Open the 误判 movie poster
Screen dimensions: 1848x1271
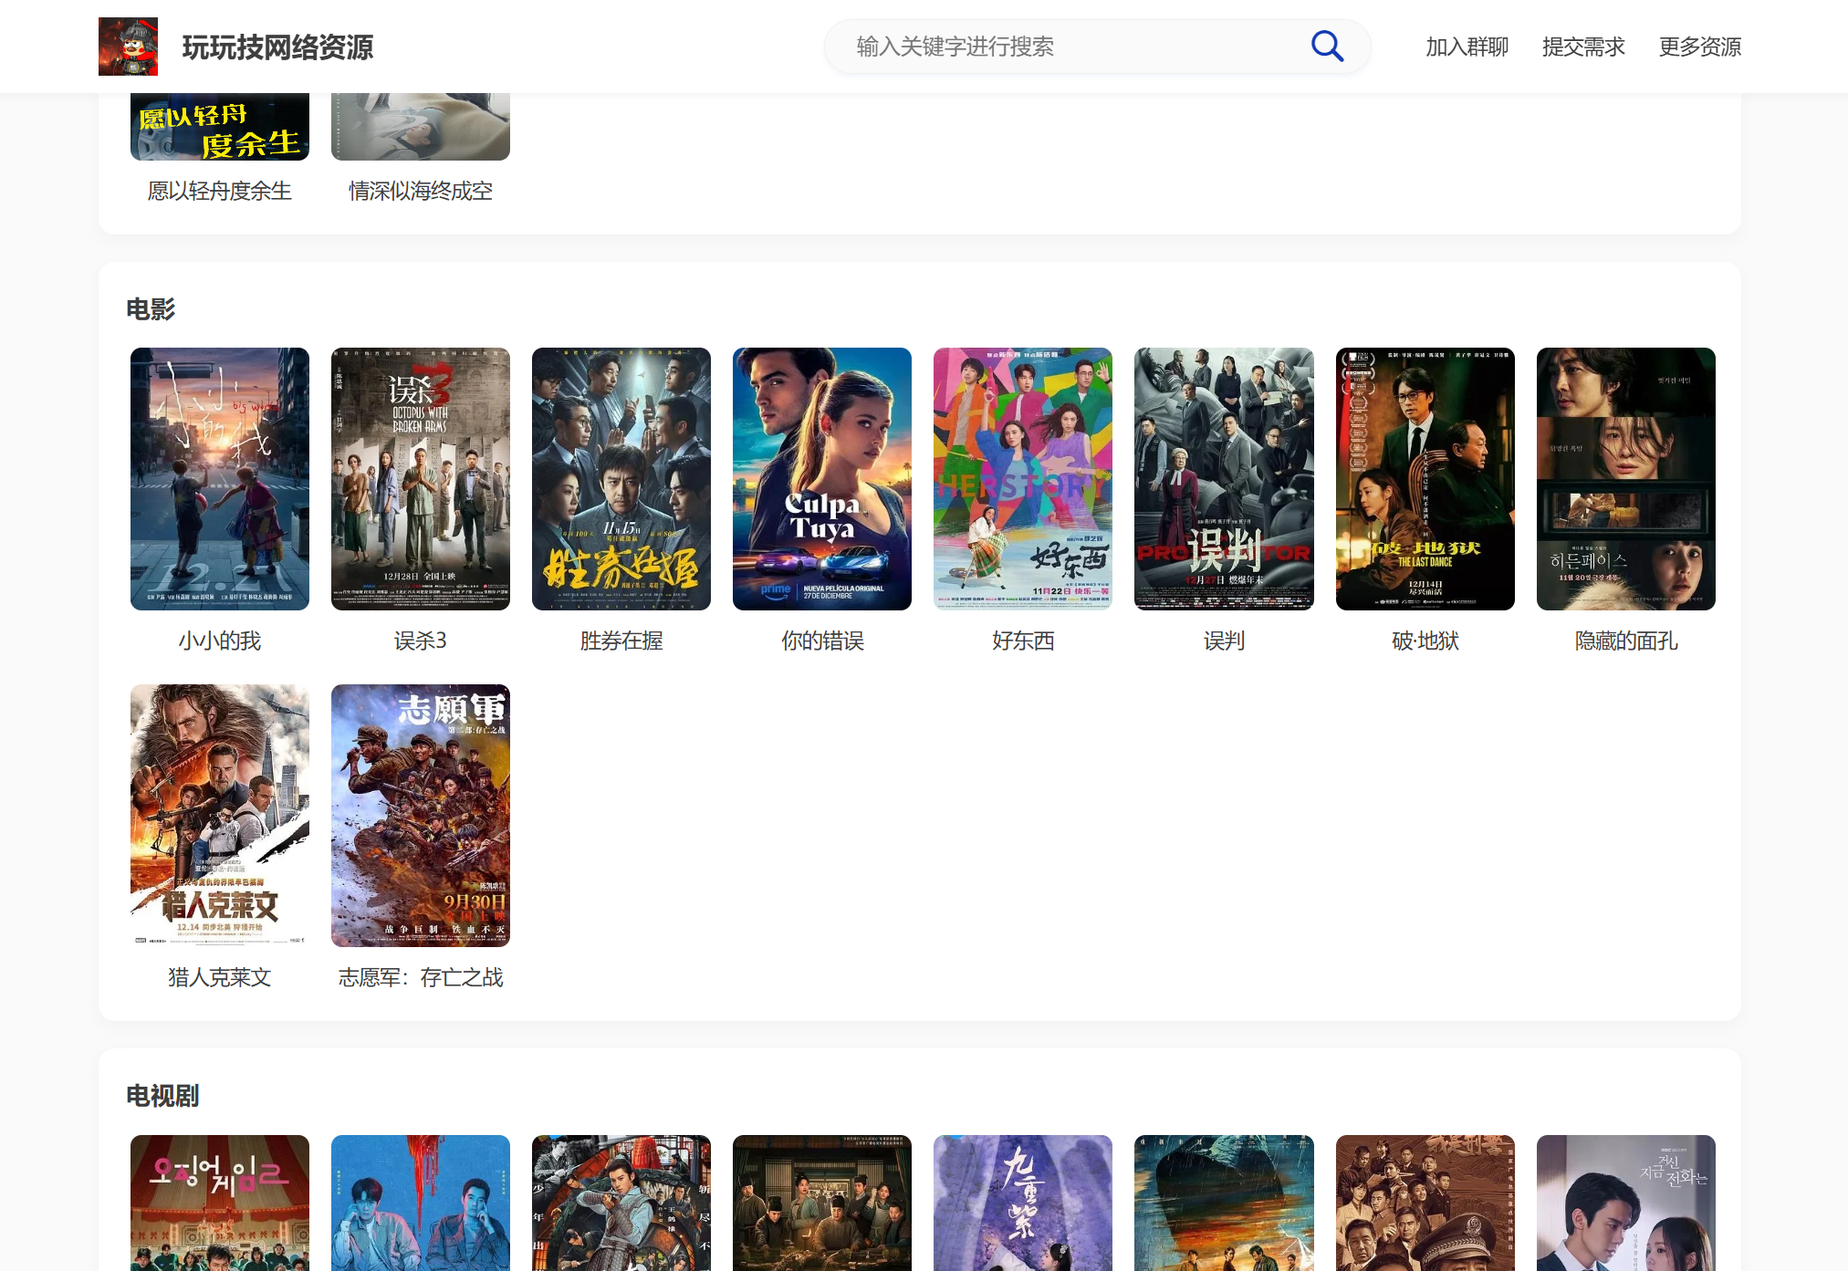tap(1224, 478)
